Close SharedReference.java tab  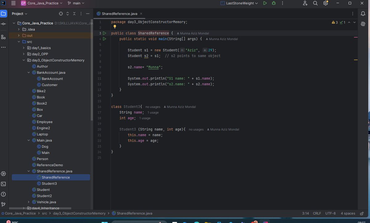point(141,14)
